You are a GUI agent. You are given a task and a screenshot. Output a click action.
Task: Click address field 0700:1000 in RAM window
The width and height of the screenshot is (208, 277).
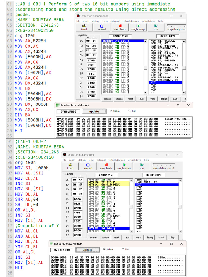point(62,250)
